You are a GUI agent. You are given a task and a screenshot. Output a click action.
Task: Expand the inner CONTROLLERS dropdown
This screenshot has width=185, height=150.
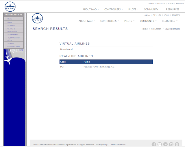pyautogui.click(x=110, y=21)
